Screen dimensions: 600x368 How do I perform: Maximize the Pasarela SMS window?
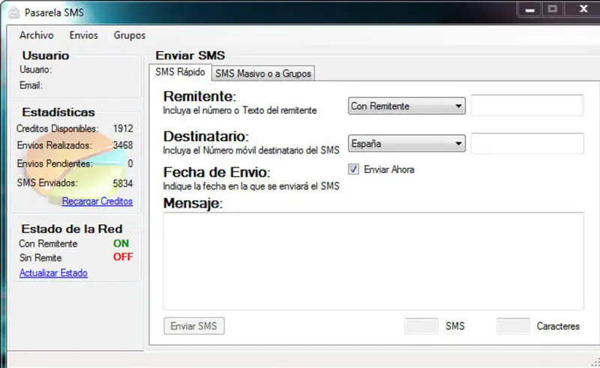(x=552, y=9)
